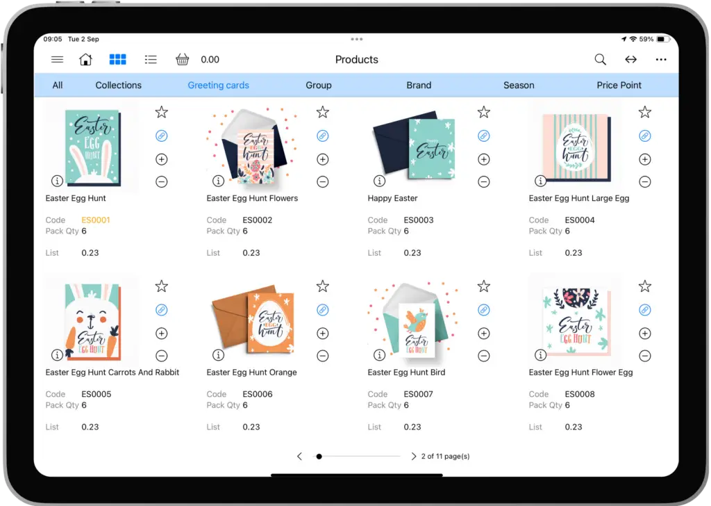Image resolution: width=711 pixels, height=506 pixels.
Task: Click the page slider track
Action: point(358,456)
